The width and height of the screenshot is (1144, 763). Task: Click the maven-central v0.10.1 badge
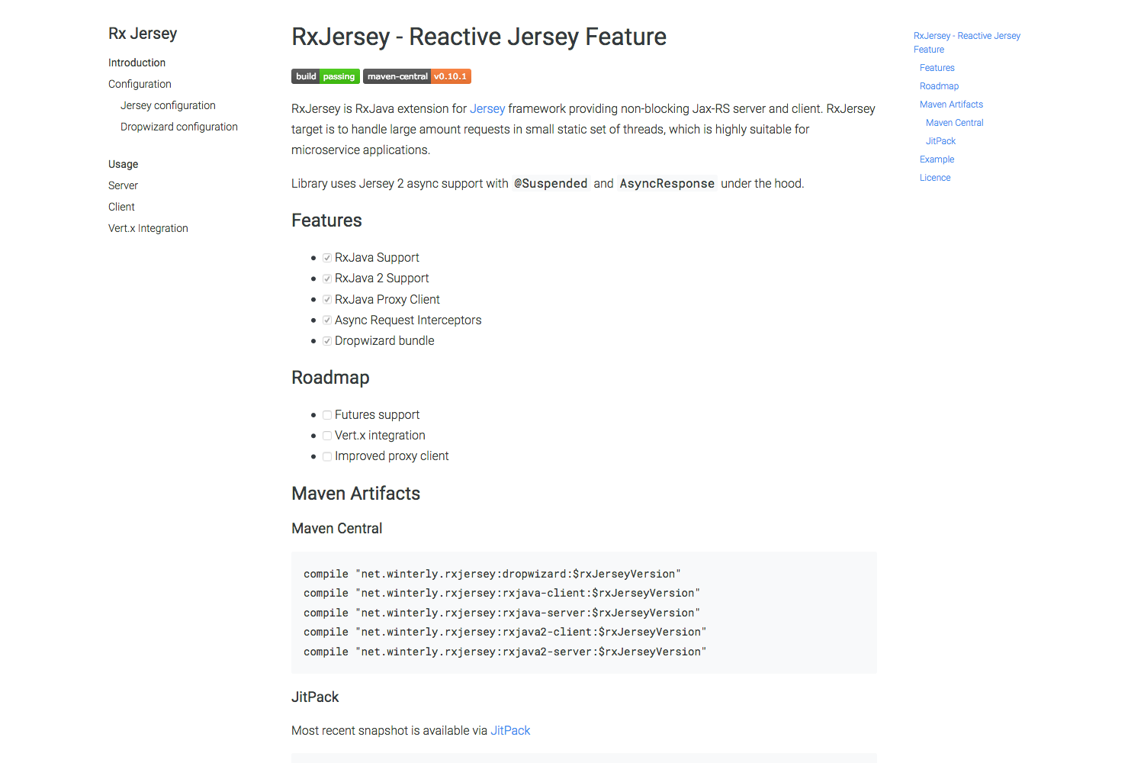click(417, 76)
